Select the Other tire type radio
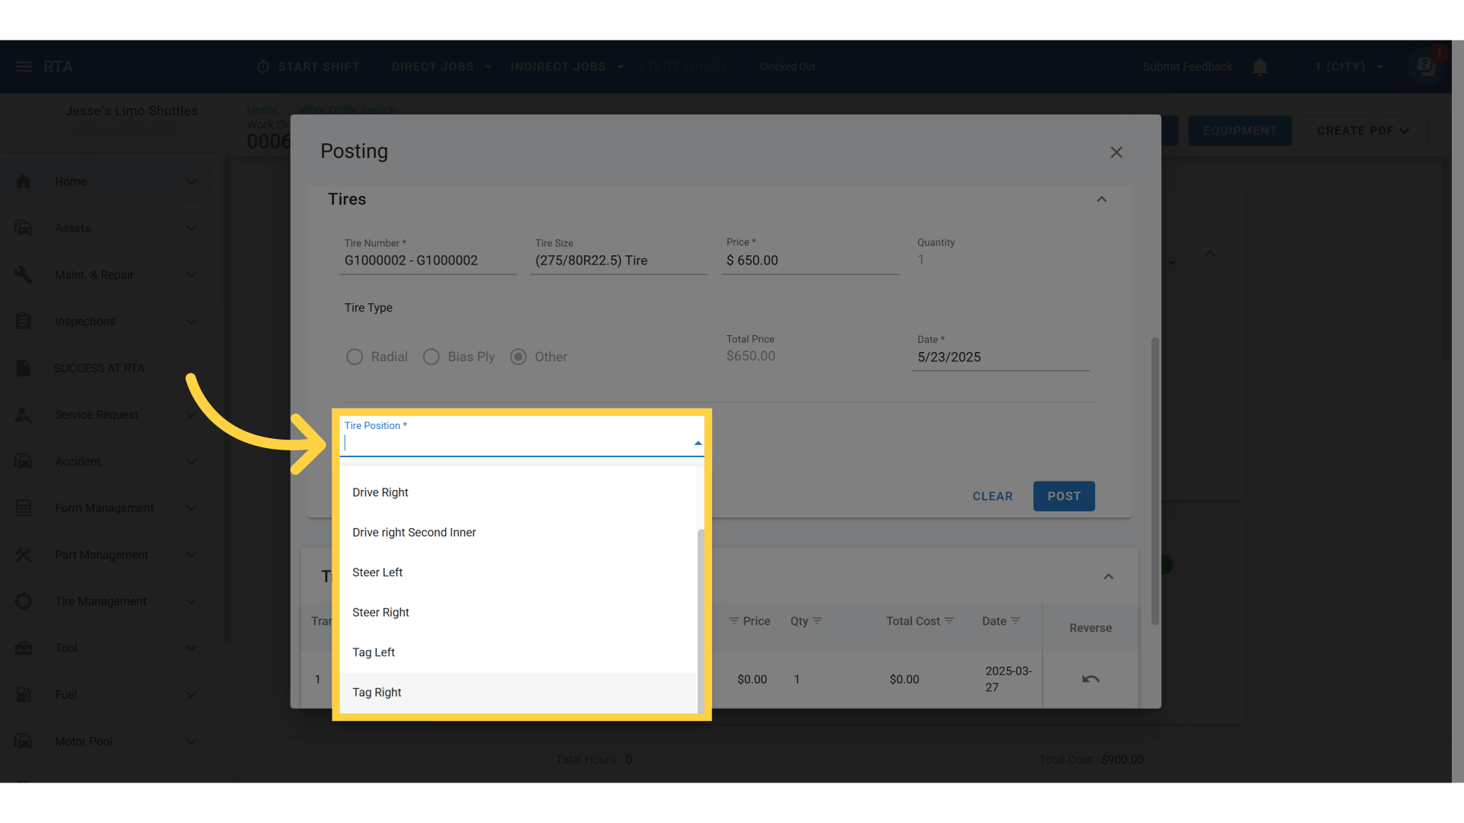This screenshot has width=1464, height=823. (x=518, y=357)
